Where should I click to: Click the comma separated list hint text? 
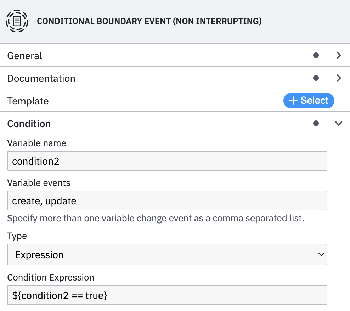(156, 218)
